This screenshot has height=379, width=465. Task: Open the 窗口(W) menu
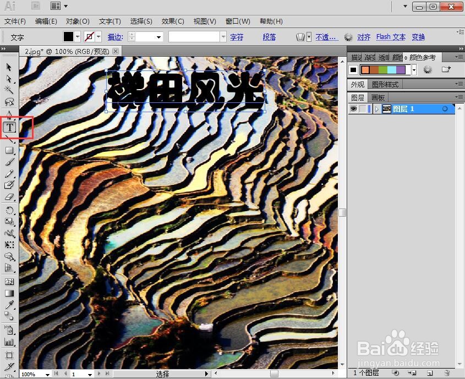click(238, 21)
